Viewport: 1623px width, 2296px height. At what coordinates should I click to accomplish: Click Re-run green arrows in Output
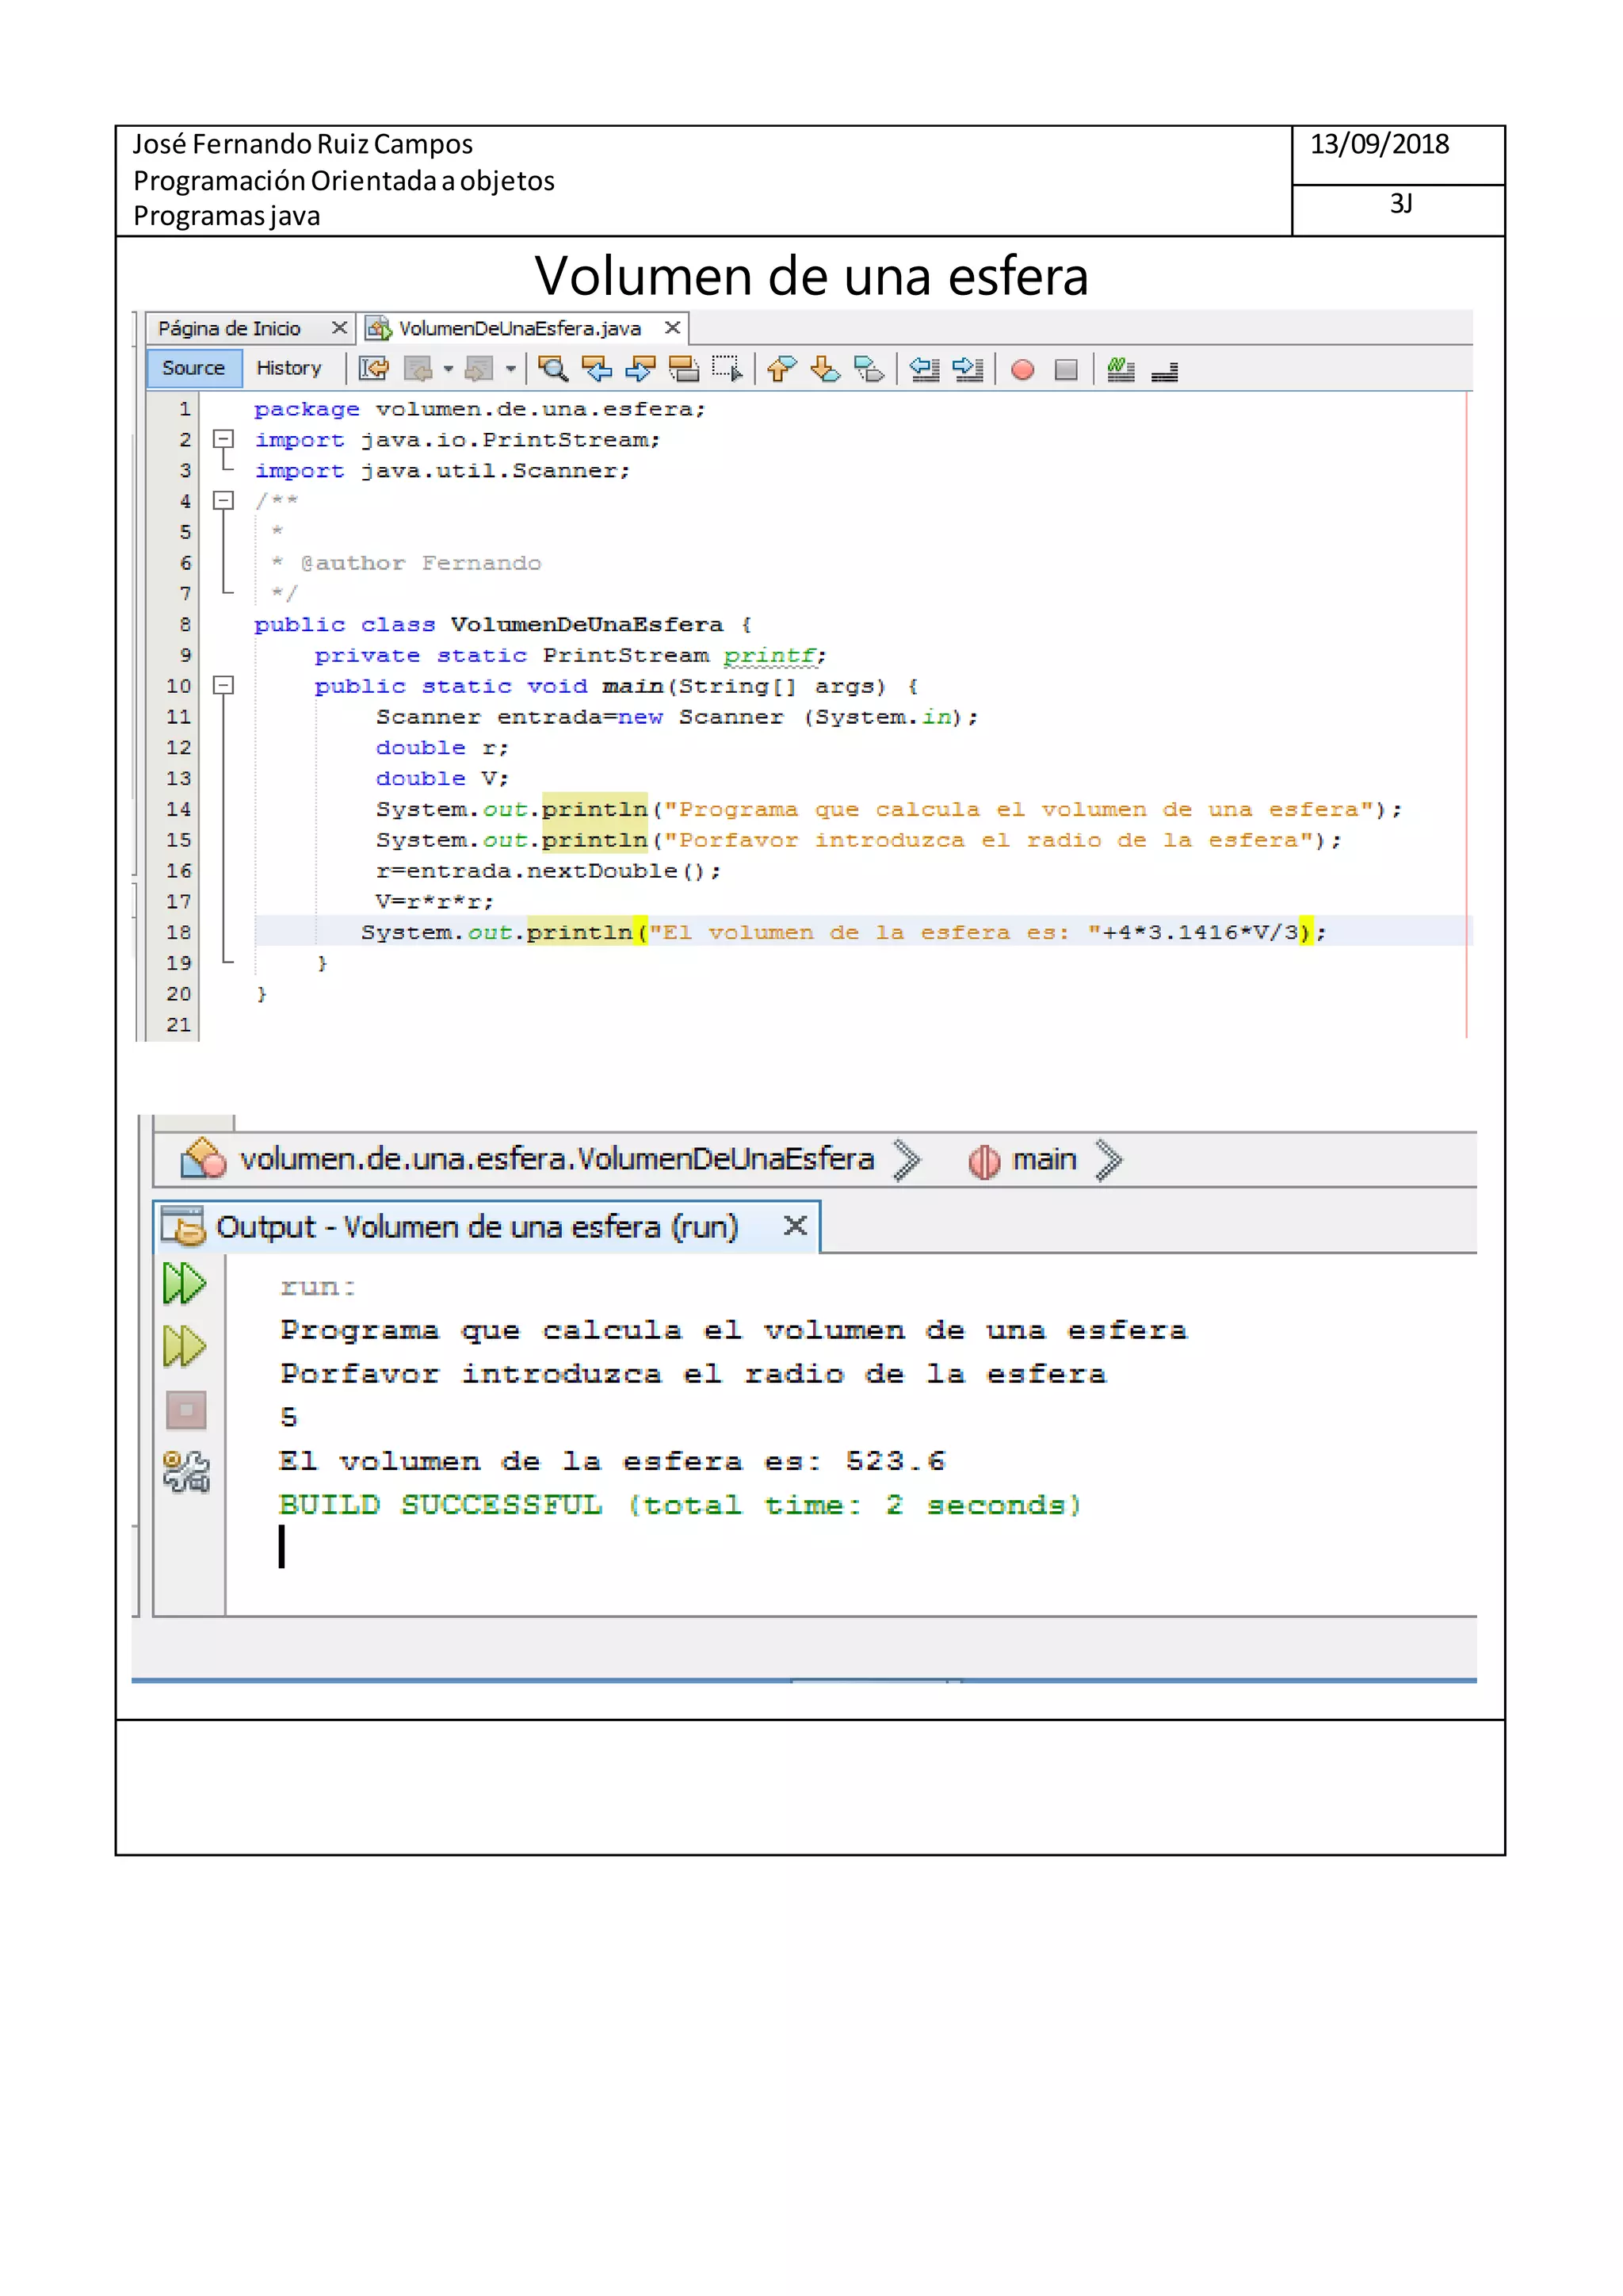coord(185,1283)
